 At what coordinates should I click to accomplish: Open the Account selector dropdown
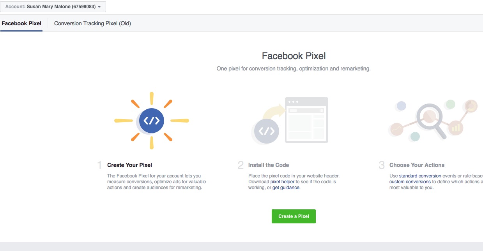pos(53,7)
